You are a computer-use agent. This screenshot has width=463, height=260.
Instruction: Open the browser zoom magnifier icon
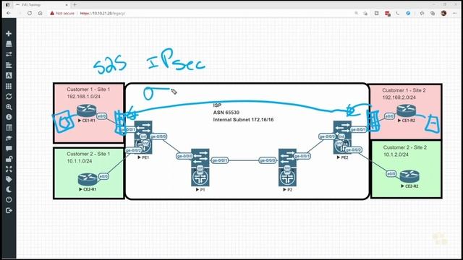[357, 13]
